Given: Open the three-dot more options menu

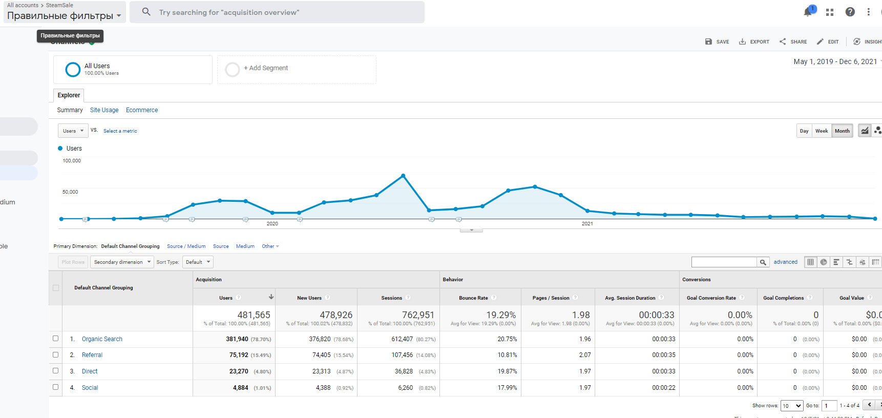Looking at the screenshot, I should (x=868, y=12).
